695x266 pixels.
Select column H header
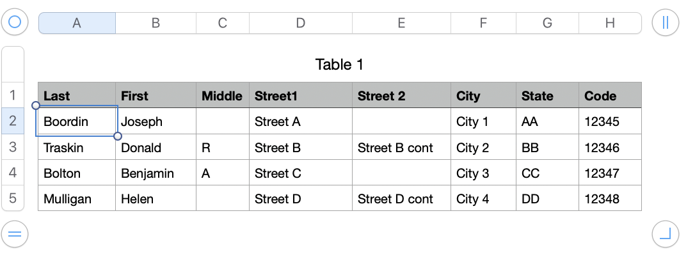(x=610, y=23)
